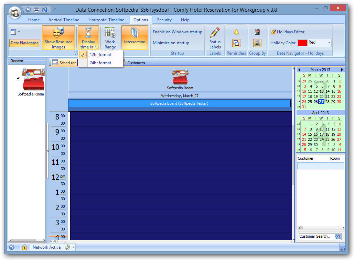Image resolution: width=355 pixels, height=261 pixels.
Task: Toggle Minimize on startup
Action: pos(171,43)
